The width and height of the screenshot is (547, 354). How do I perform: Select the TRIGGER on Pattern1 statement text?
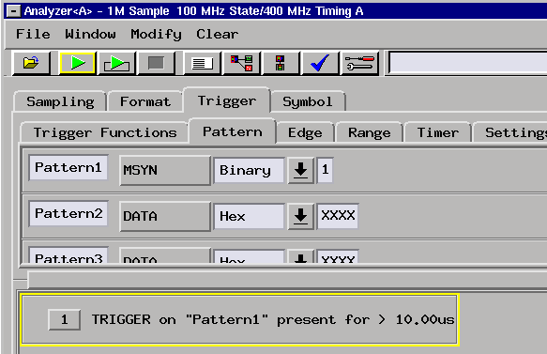click(x=273, y=320)
